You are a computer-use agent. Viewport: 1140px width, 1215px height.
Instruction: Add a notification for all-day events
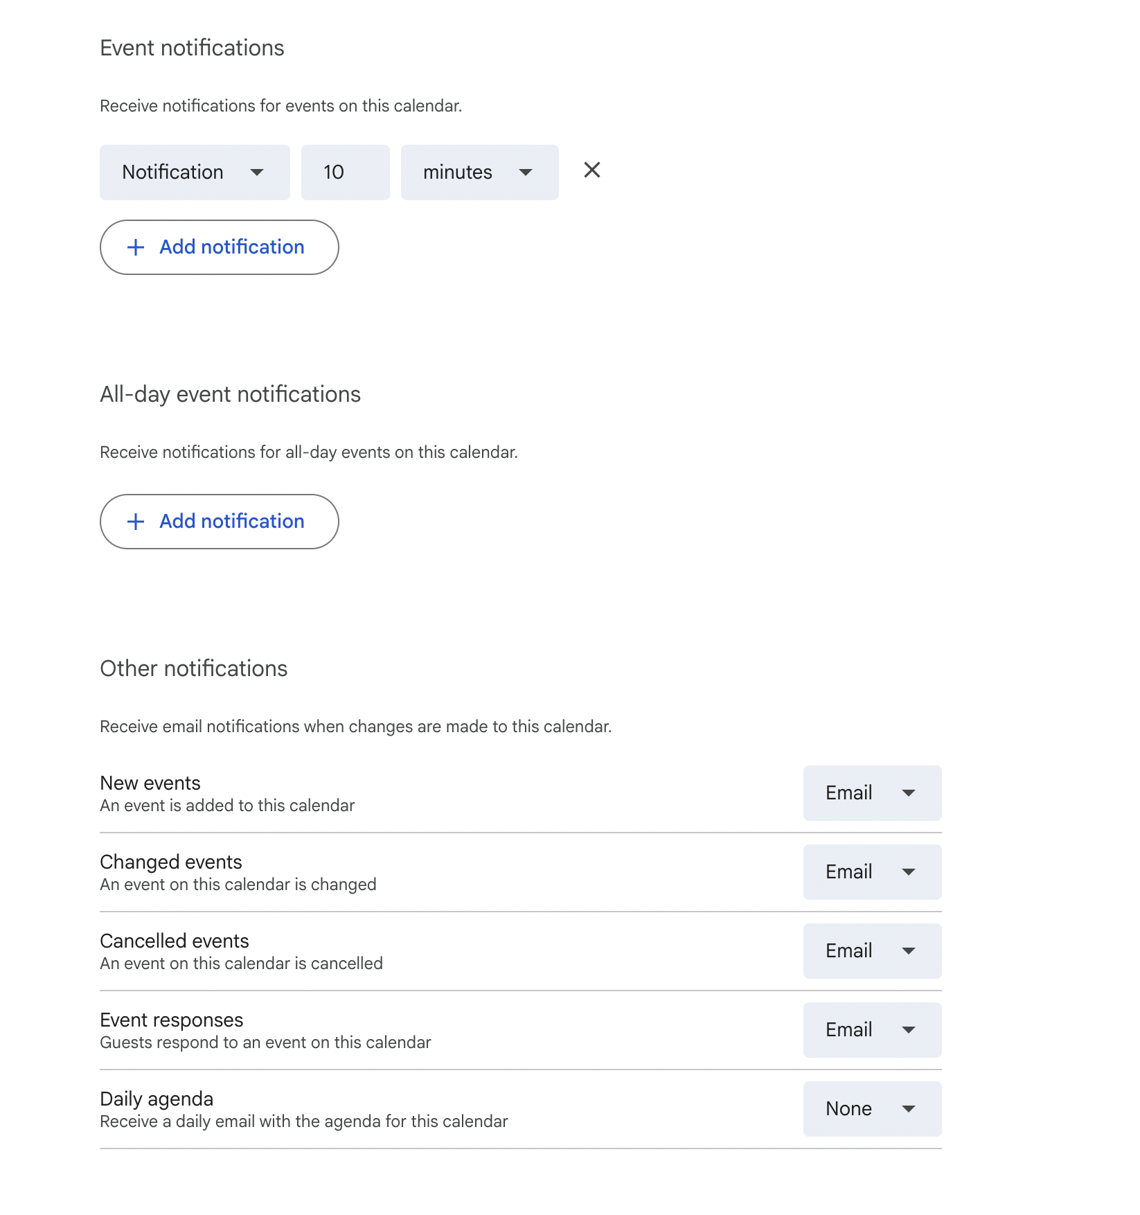point(219,521)
